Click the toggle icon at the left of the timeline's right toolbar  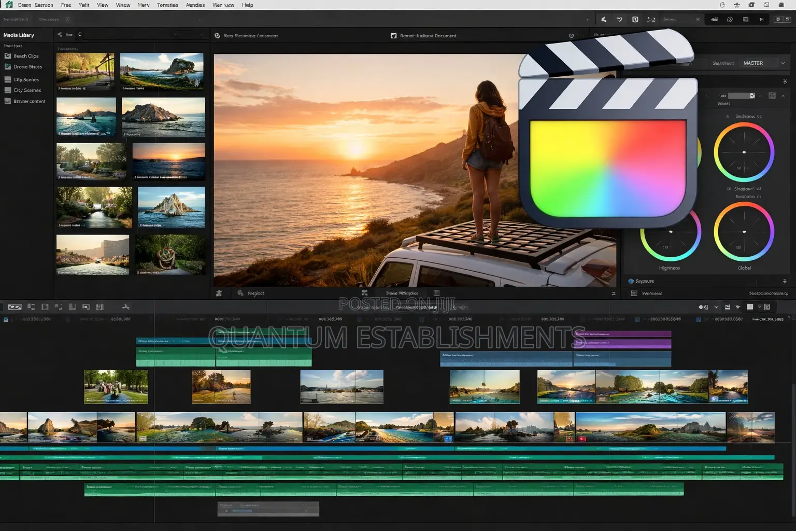click(x=703, y=307)
